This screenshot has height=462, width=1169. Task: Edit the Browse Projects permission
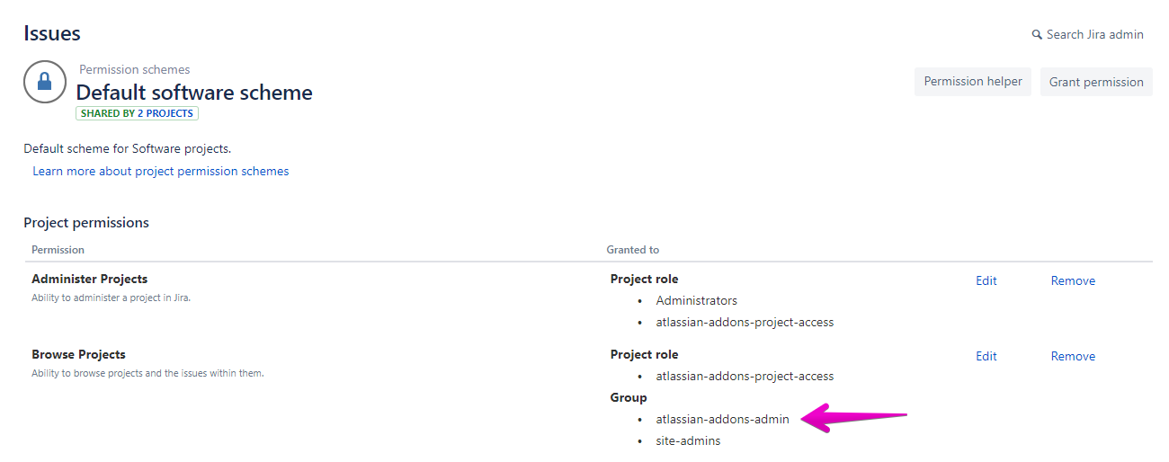coord(986,356)
